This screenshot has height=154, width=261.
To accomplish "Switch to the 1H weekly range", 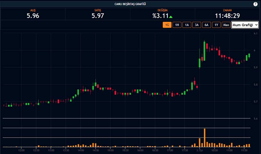I will (x=177, y=25).
